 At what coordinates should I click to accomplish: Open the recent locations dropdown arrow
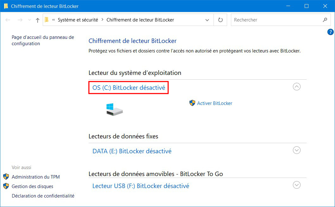[x=29, y=20]
